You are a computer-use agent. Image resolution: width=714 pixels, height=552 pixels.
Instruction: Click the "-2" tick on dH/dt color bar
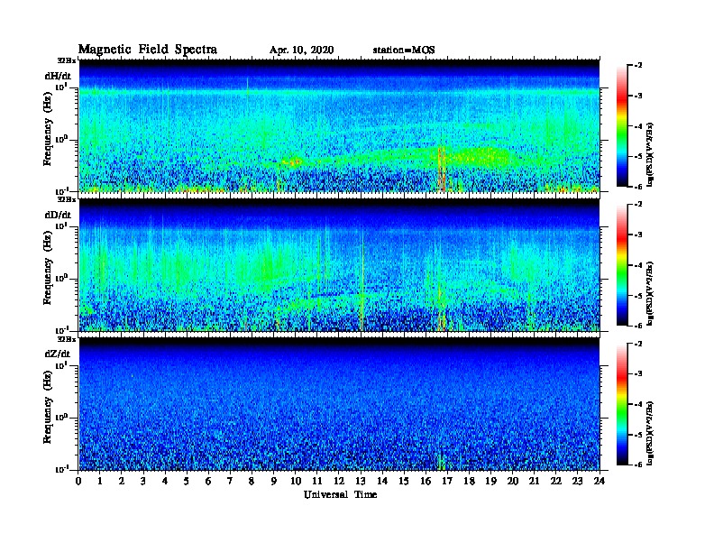click(x=639, y=66)
